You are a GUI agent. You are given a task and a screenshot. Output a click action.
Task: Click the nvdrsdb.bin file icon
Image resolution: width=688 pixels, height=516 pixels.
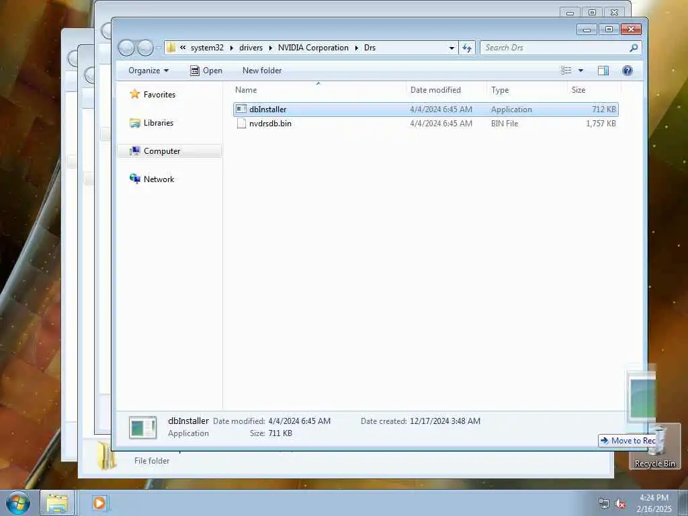[x=241, y=124]
